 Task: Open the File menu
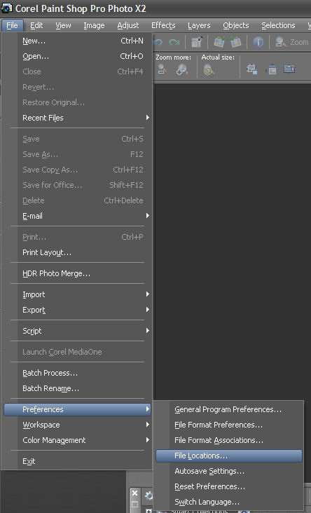tap(13, 25)
